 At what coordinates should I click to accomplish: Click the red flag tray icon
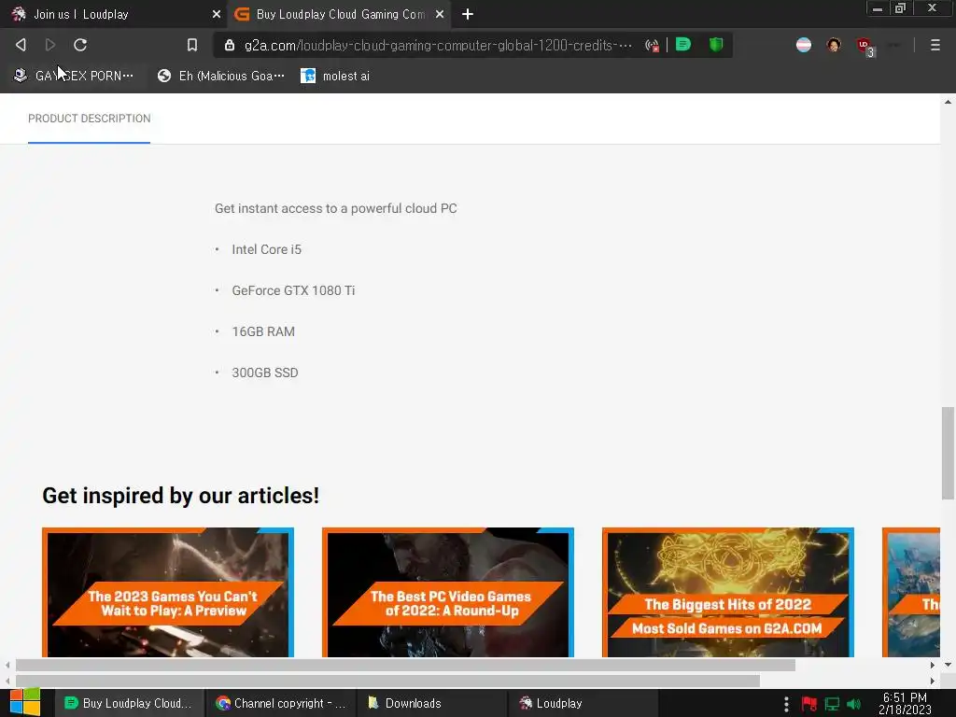coord(809,704)
